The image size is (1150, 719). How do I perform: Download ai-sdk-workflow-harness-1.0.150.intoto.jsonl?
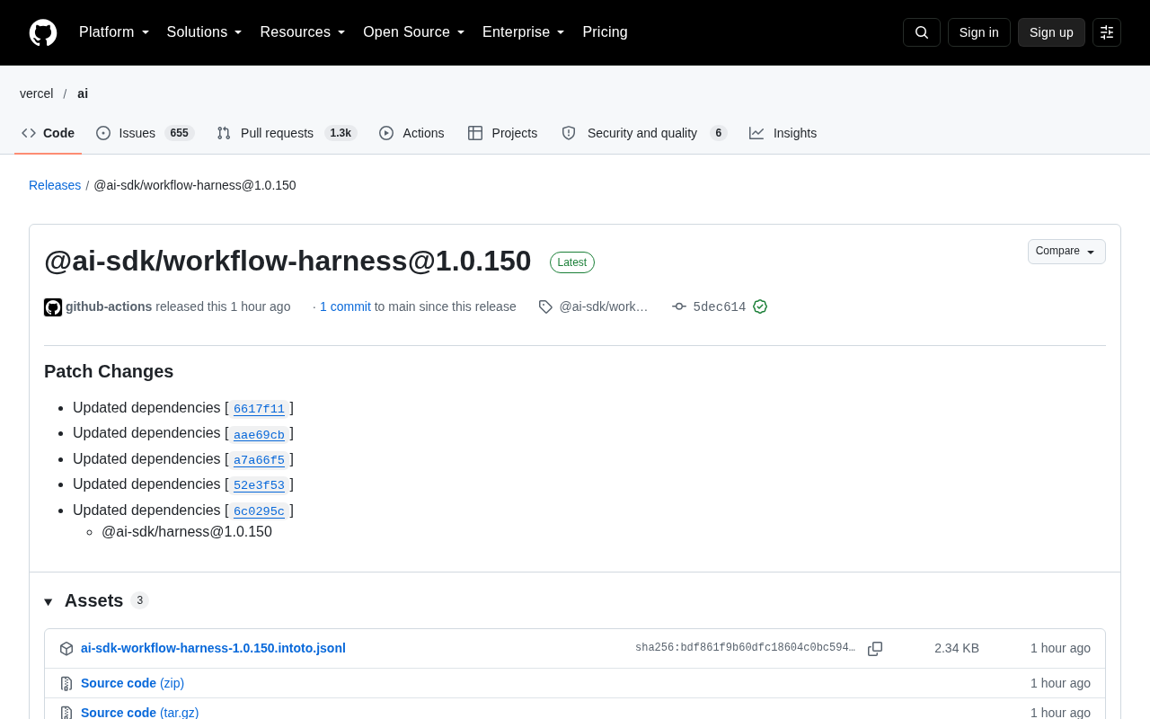point(213,648)
